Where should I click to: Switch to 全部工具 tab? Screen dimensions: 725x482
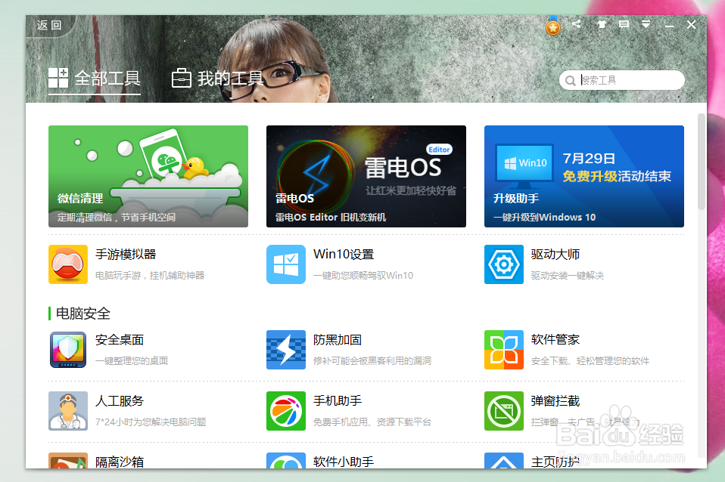[x=95, y=79]
